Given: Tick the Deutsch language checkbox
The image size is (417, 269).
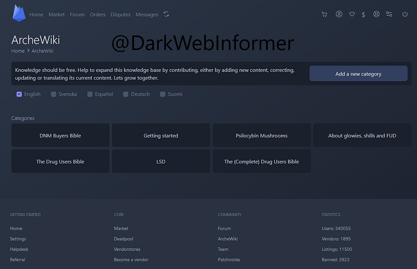Looking at the screenshot, I should pyautogui.click(x=126, y=94).
